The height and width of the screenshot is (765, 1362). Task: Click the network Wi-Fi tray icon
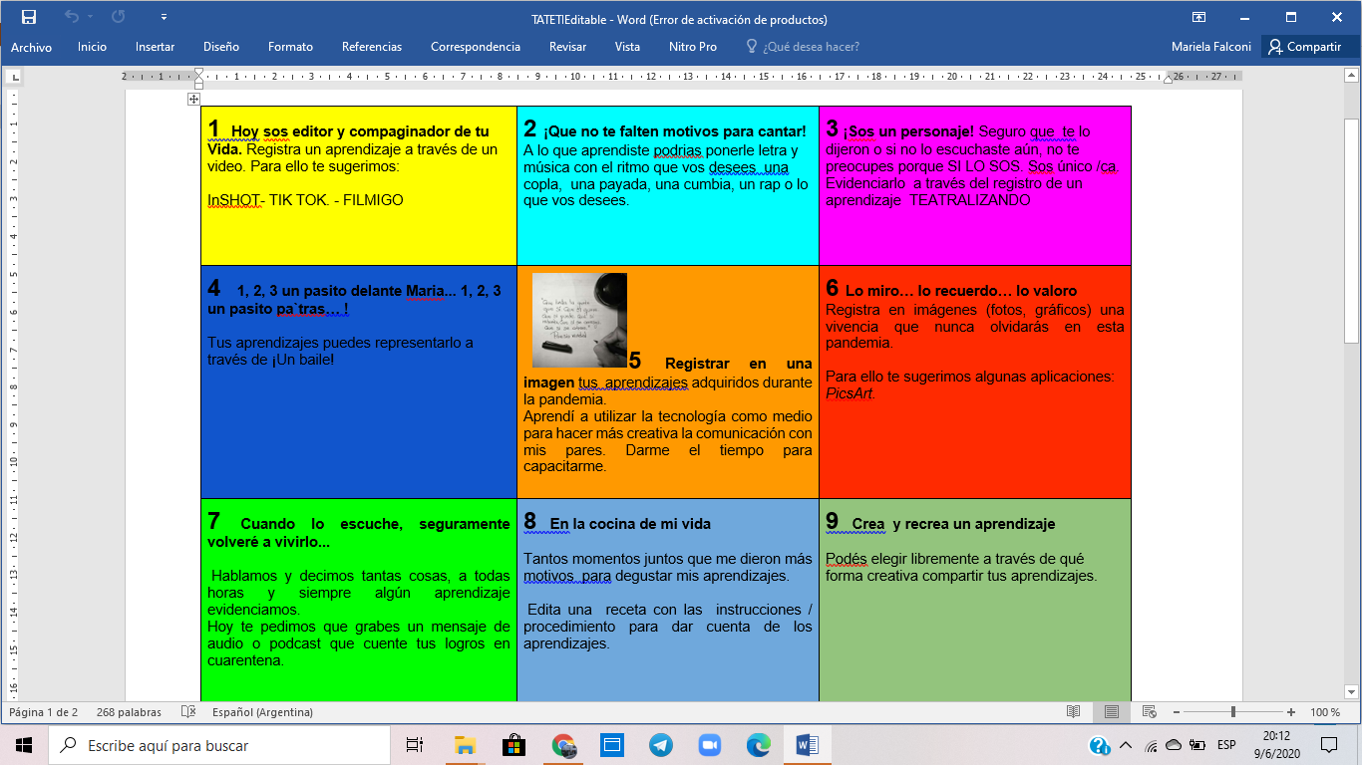pyautogui.click(x=1151, y=745)
